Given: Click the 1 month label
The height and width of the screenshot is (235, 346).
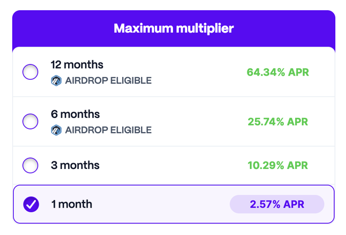Looking at the screenshot, I should pyautogui.click(x=72, y=204).
